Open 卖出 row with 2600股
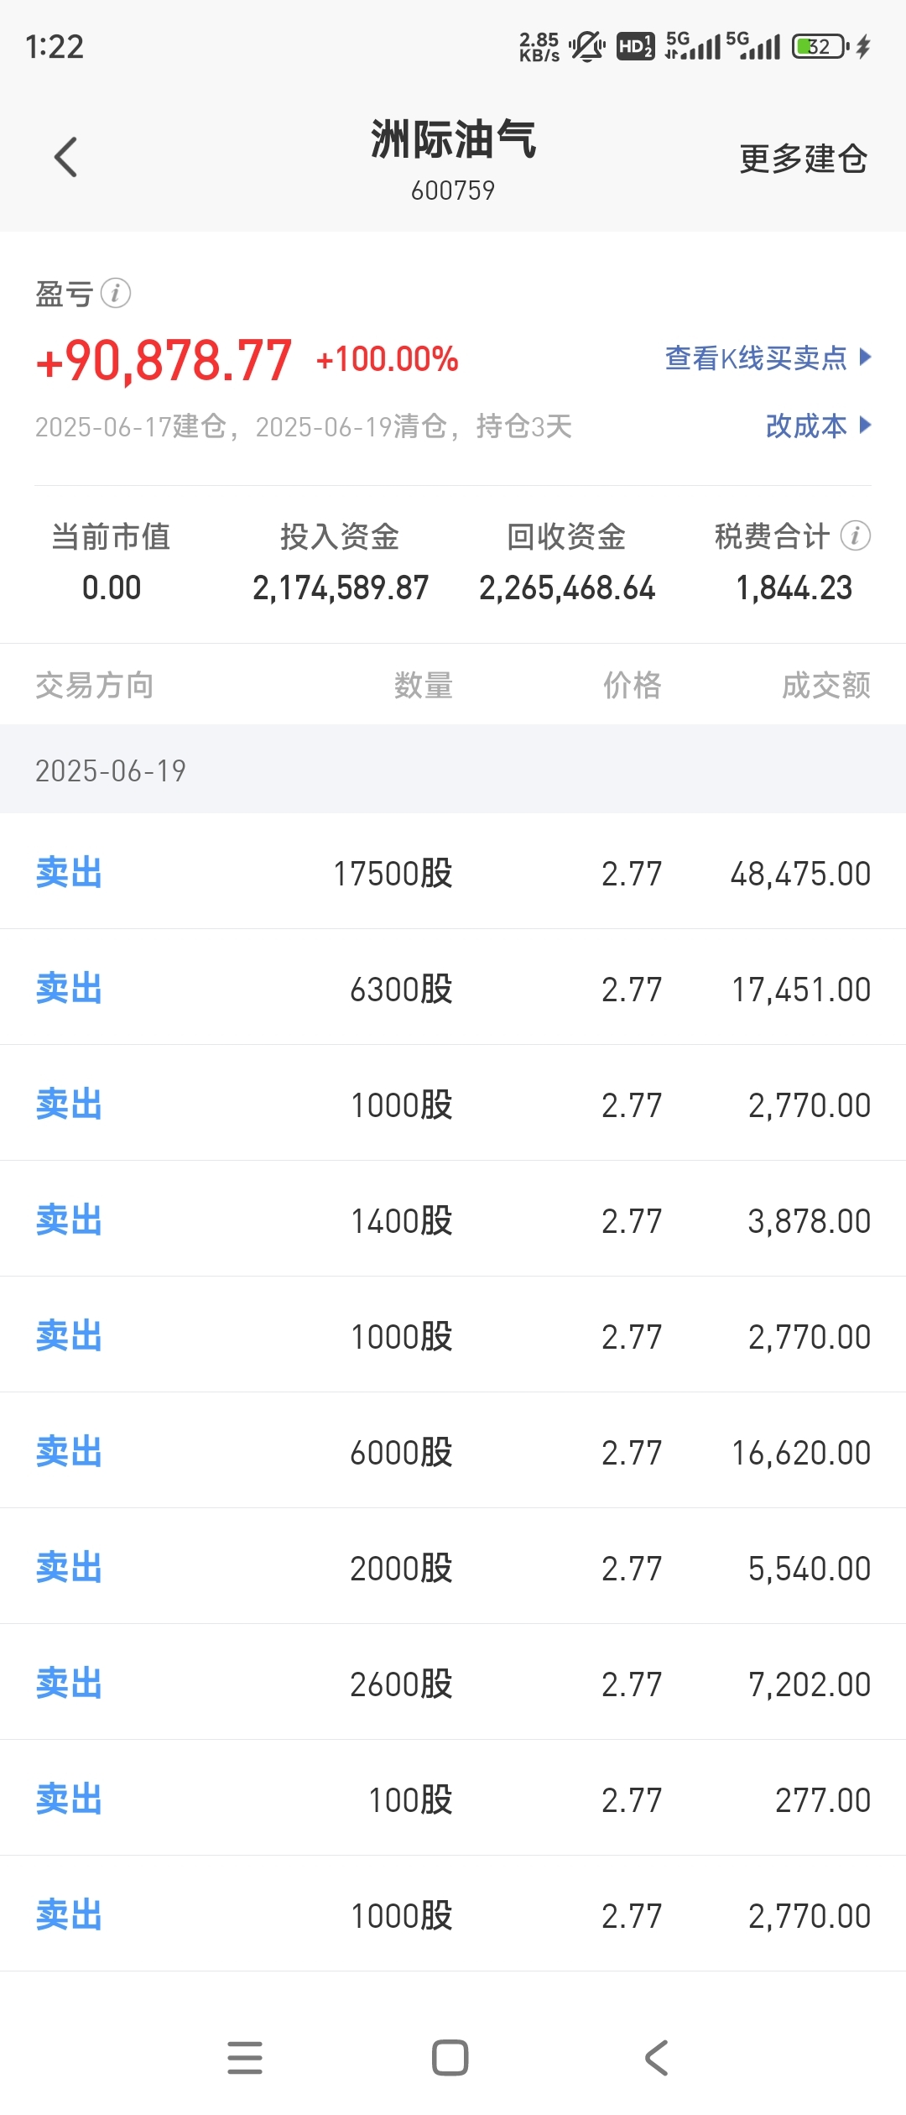 click(453, 1682)
